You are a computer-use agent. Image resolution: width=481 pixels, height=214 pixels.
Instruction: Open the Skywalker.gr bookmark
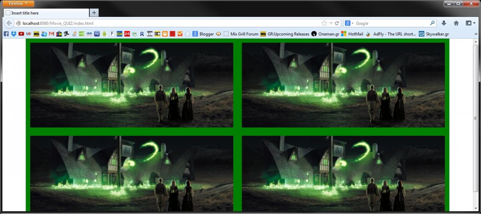pyautogui.click(x=434, y=34)
